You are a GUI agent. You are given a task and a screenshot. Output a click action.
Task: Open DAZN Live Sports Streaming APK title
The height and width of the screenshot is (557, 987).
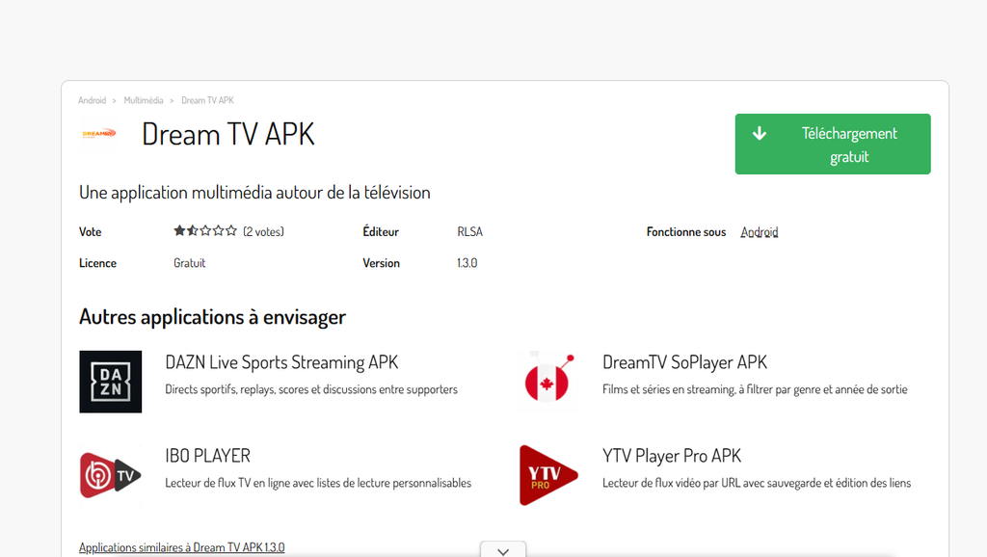[x=281, y=362]
